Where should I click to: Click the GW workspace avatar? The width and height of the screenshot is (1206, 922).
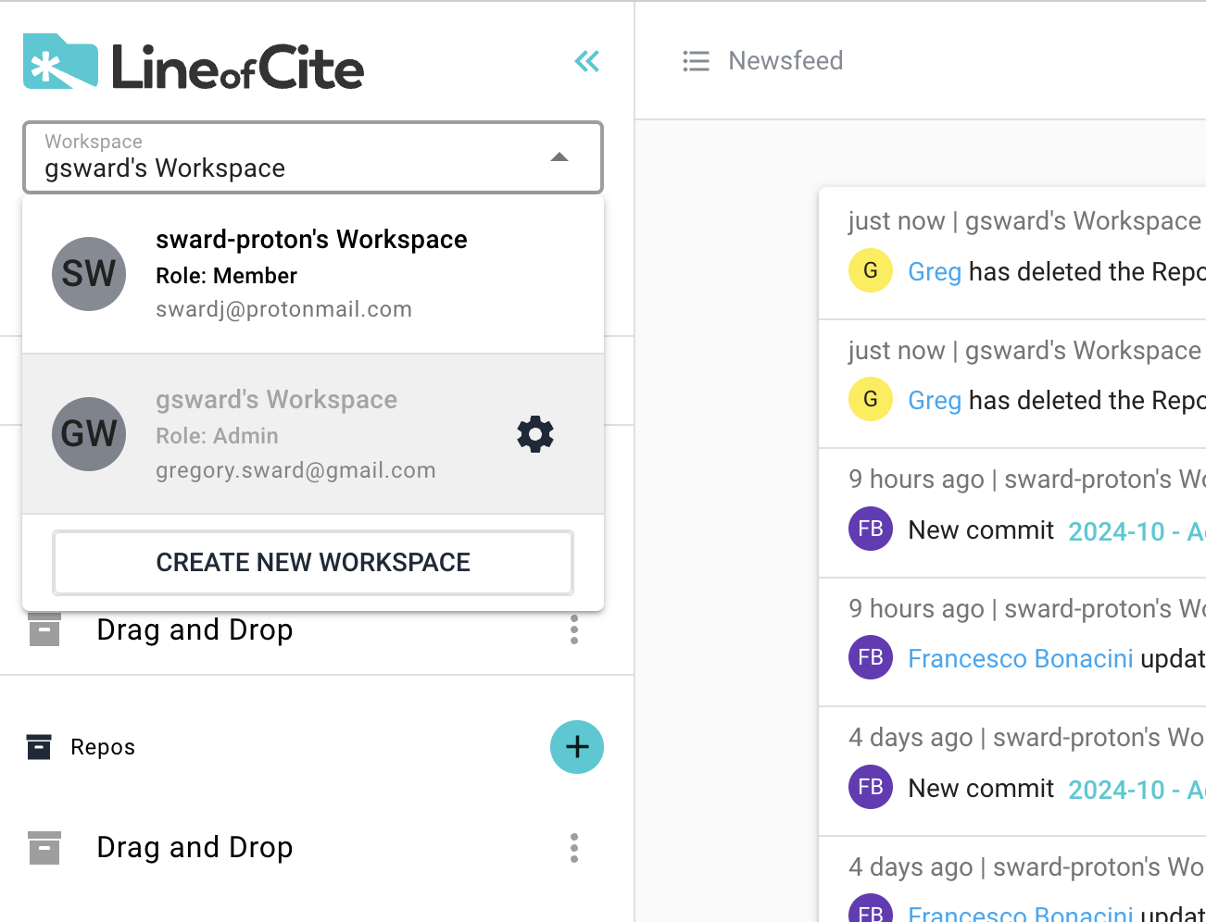click(89, 434)
